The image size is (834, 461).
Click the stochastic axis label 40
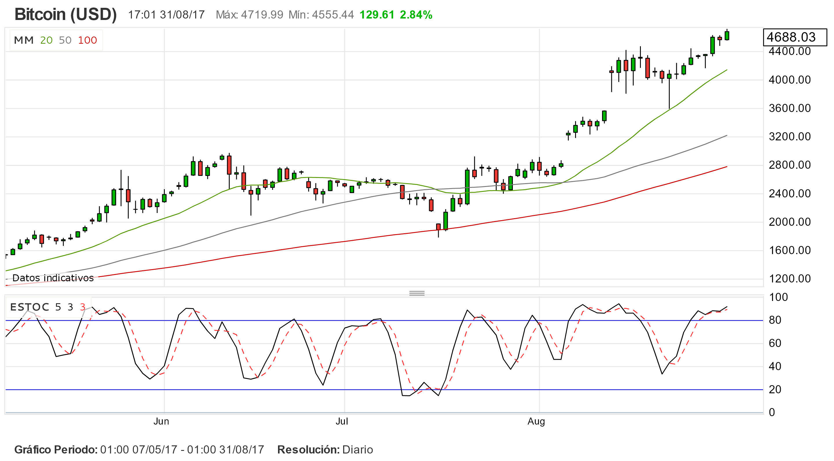775,367
